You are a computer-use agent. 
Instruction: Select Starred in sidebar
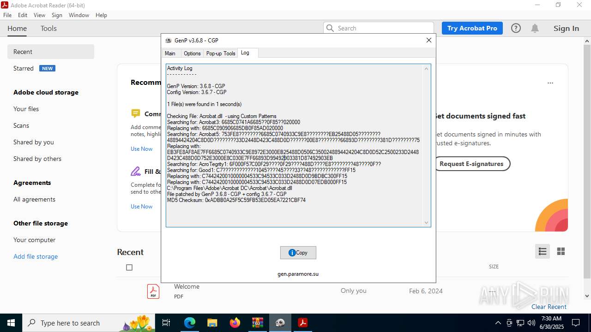click(x=24, y=68)
